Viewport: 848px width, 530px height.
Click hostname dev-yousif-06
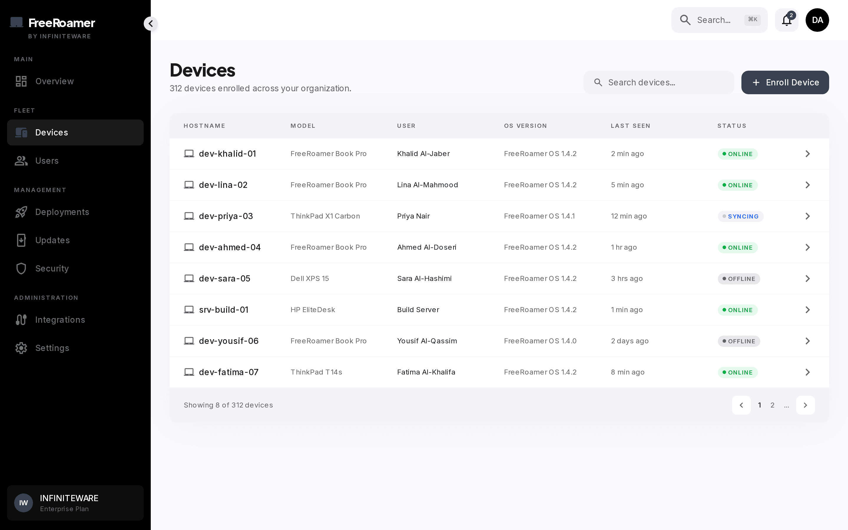click(x=228, y=341)
